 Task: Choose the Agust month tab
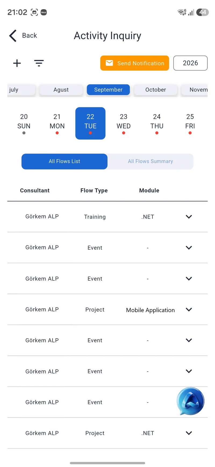pyautogui.click(x=61, y=90)
